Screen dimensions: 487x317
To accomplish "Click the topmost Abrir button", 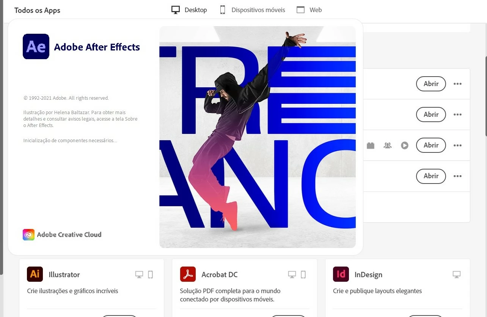I will point(431,84).
